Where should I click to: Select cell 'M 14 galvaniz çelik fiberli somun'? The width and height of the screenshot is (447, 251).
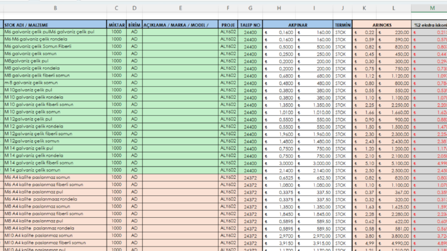[x=55, y=163]
